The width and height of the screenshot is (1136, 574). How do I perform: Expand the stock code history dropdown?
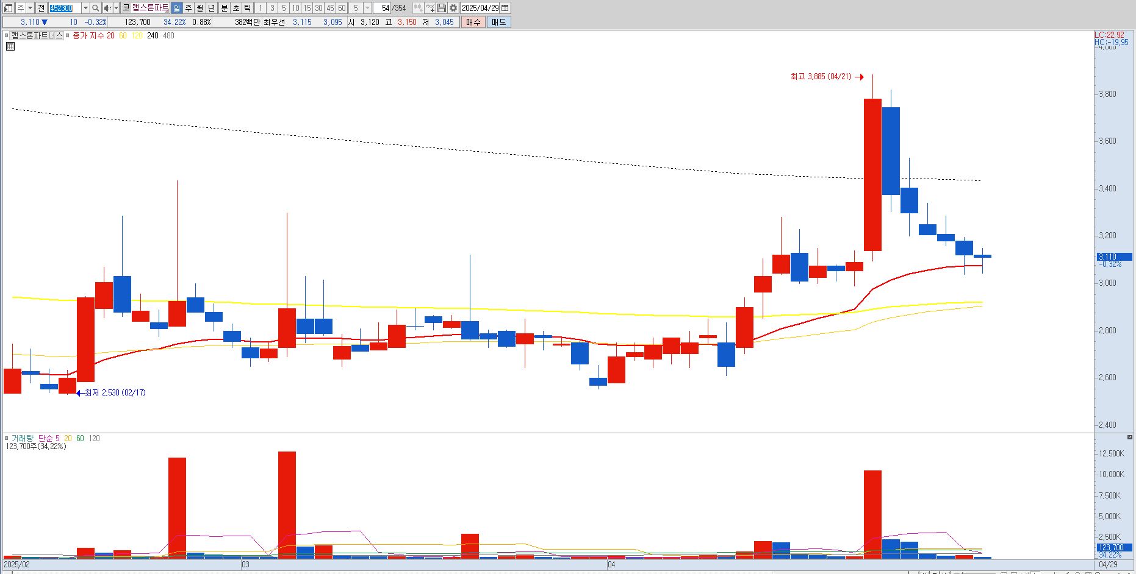tap(85, 8)
